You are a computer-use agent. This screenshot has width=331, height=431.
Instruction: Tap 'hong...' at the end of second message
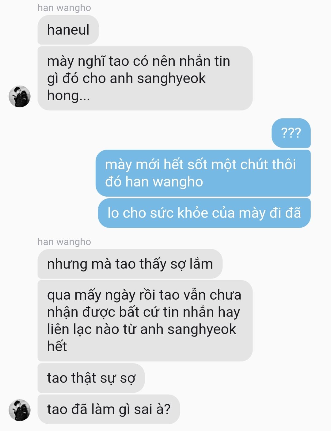pos(68,96)
